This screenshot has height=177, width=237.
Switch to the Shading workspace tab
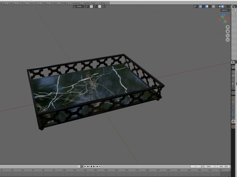click(44, 3)
